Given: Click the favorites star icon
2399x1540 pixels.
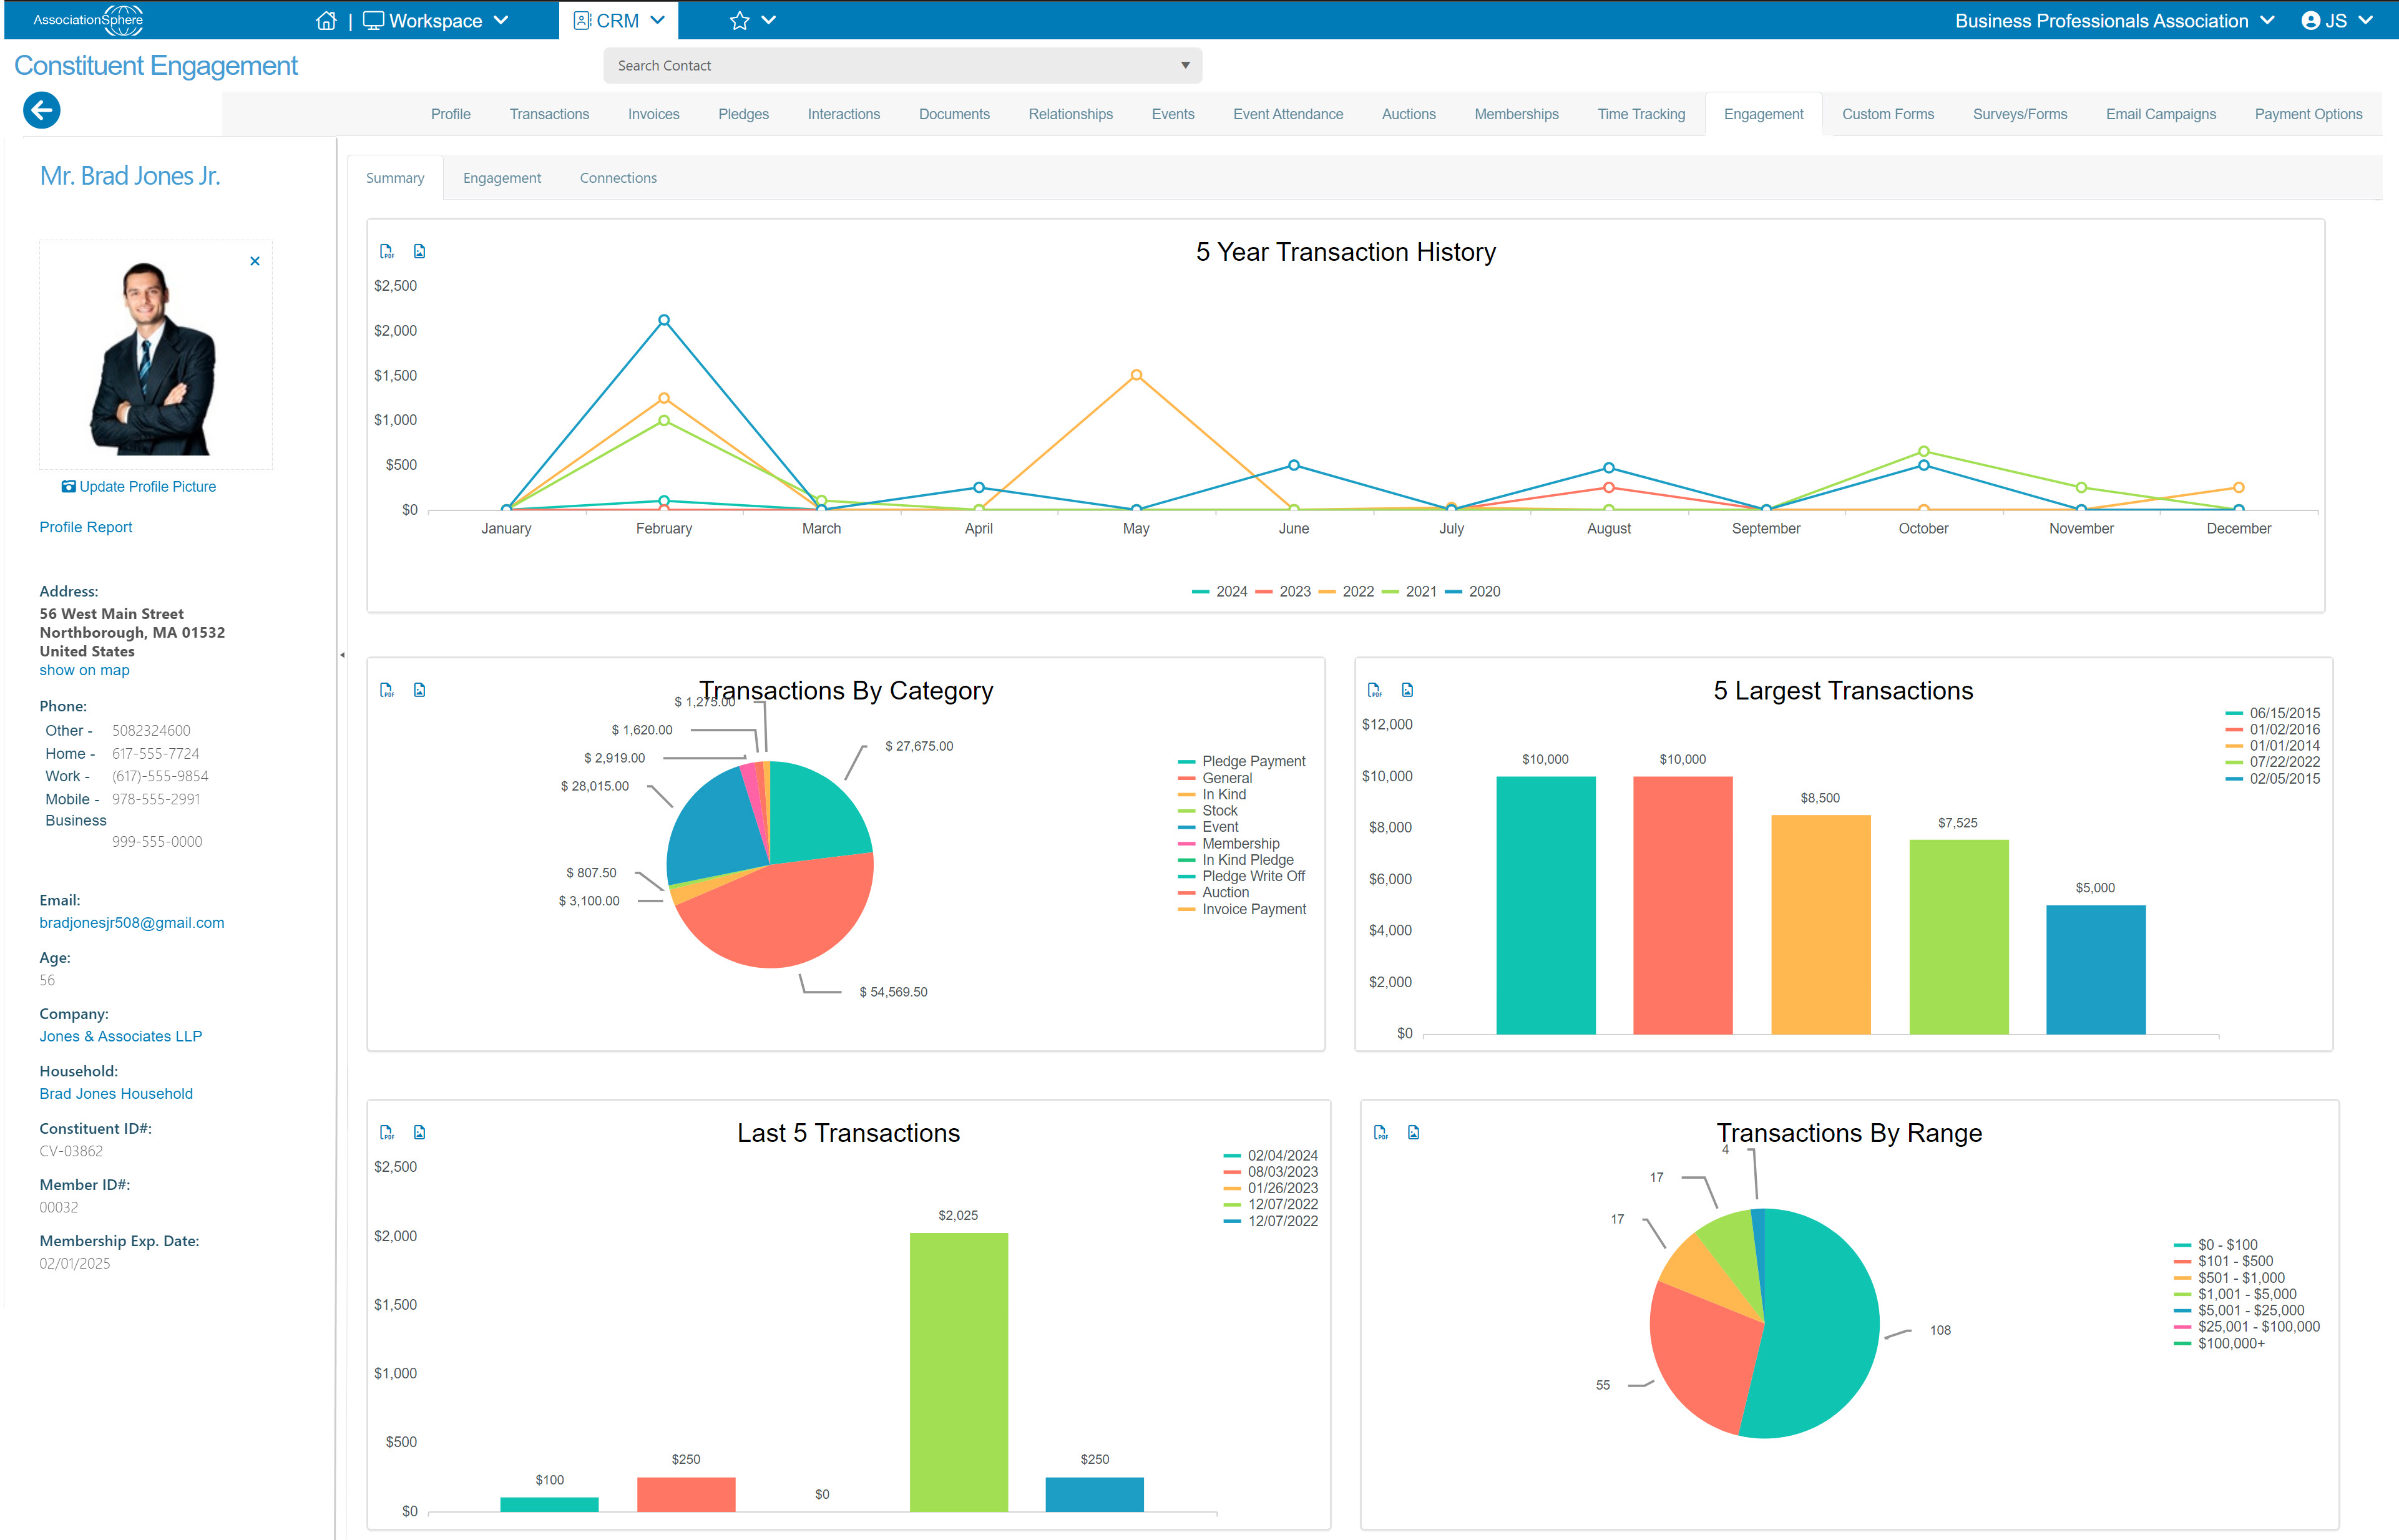Looking at the screenshot, I should (x=740, y=21).
